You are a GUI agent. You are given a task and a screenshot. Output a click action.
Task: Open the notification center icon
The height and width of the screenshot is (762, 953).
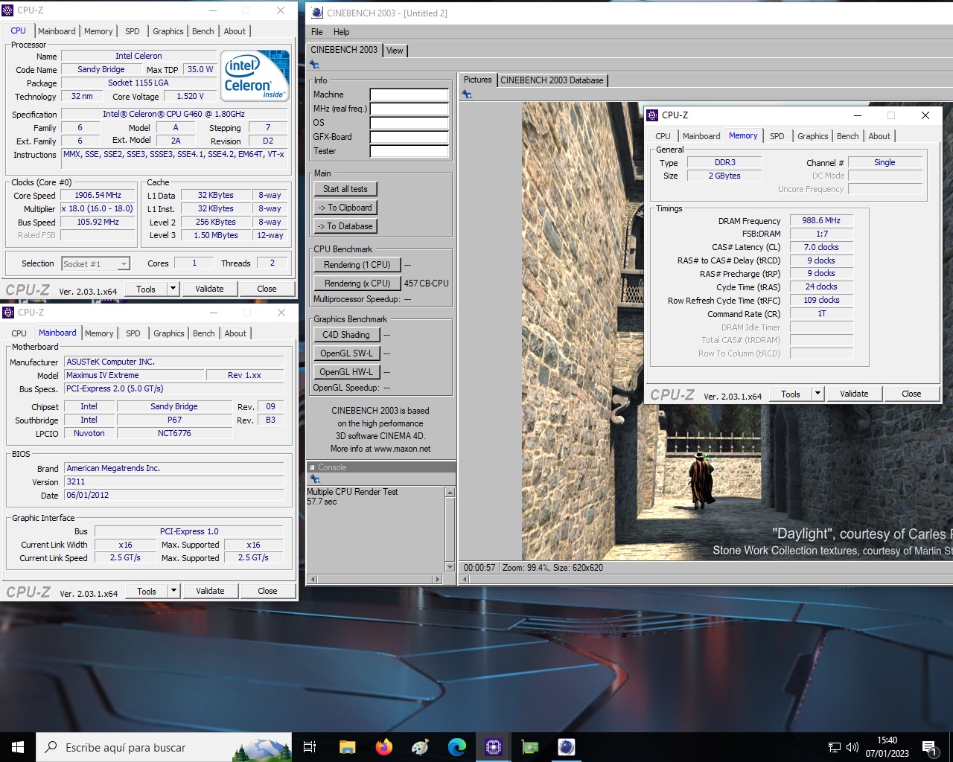click(929, 748)
